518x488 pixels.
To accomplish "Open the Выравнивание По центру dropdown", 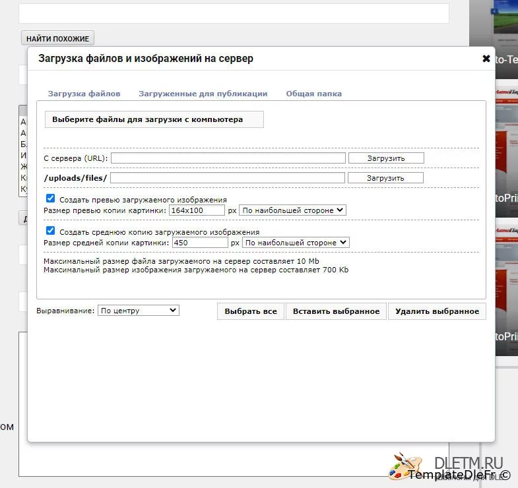I will [138, 311].
